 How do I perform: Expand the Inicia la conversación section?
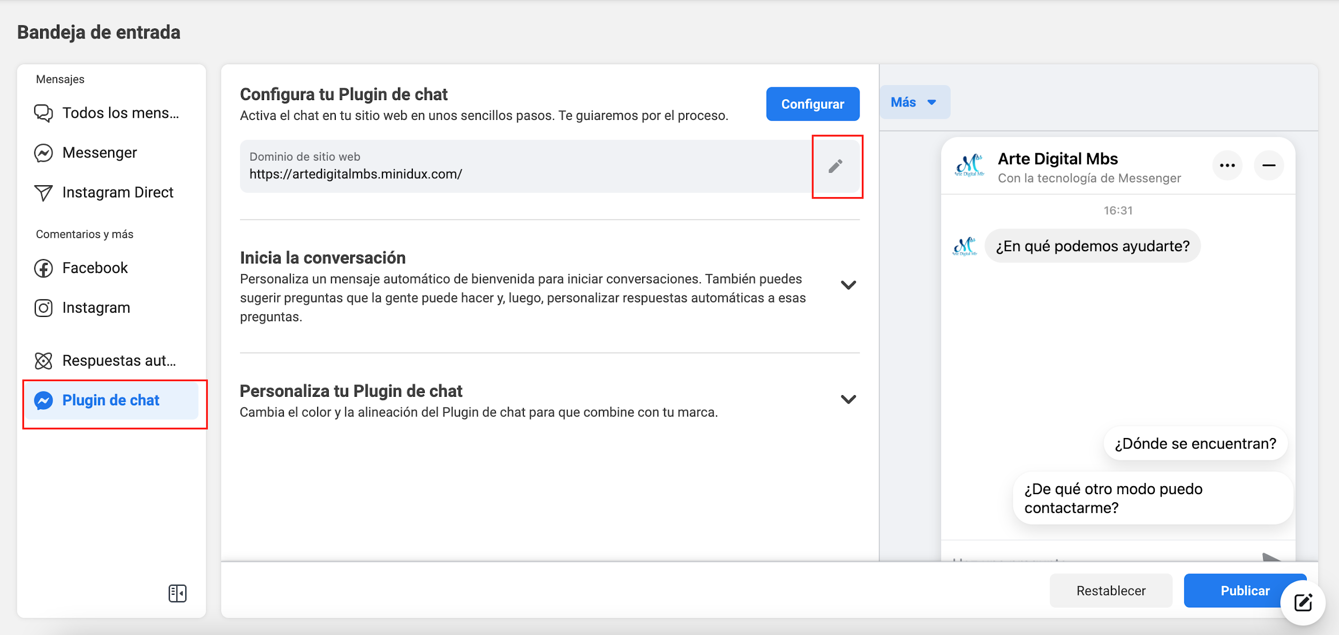(x=848, y=285)
